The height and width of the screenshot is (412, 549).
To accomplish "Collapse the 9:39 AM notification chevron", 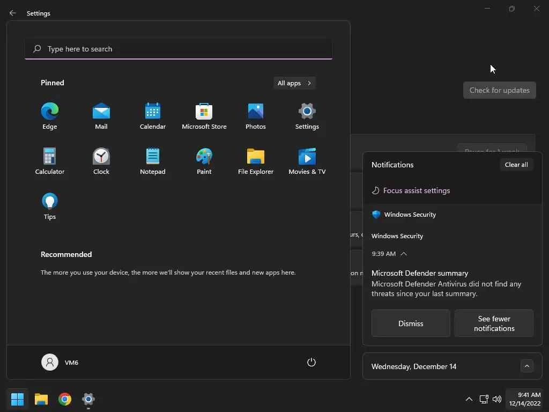I will click(x=404, y=254).
